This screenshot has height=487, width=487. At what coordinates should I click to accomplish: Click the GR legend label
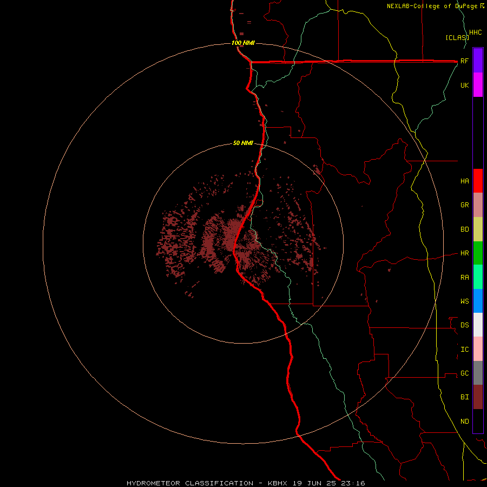tap(464, 205)
